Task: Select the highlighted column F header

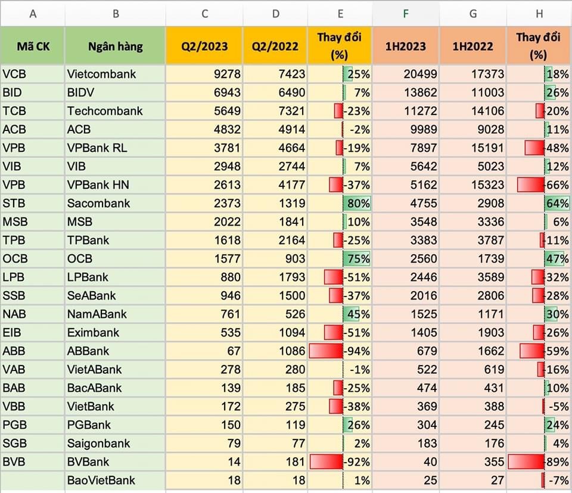Action: click(405, 14)
